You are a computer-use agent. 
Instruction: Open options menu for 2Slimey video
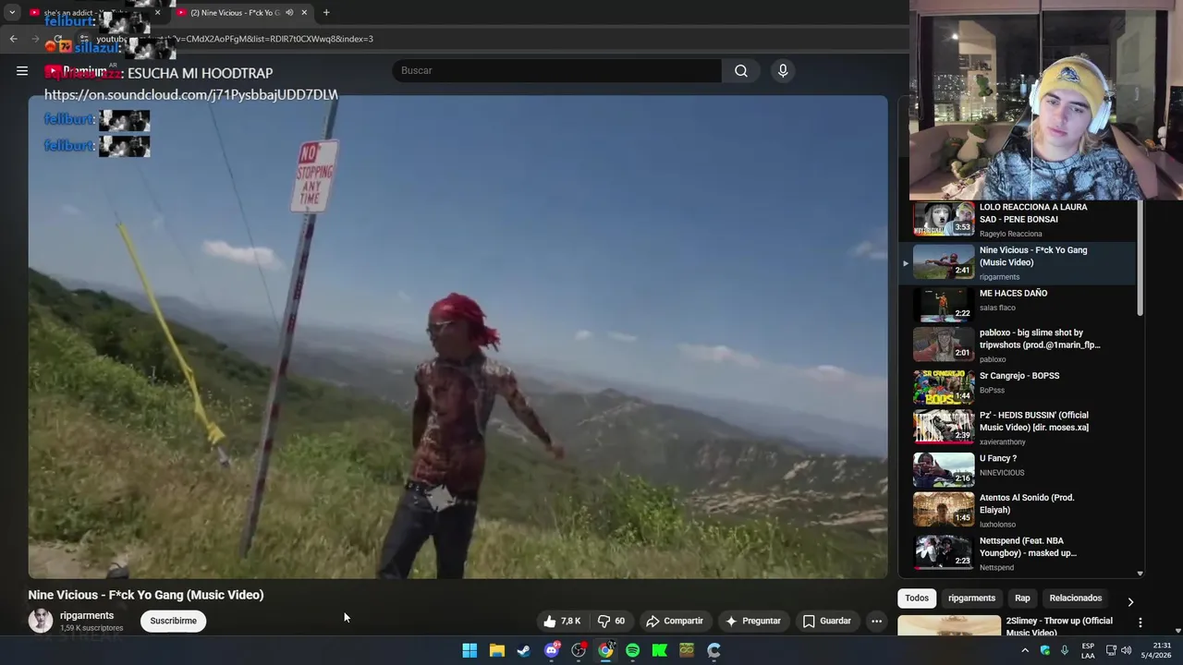click(1140, 623)
